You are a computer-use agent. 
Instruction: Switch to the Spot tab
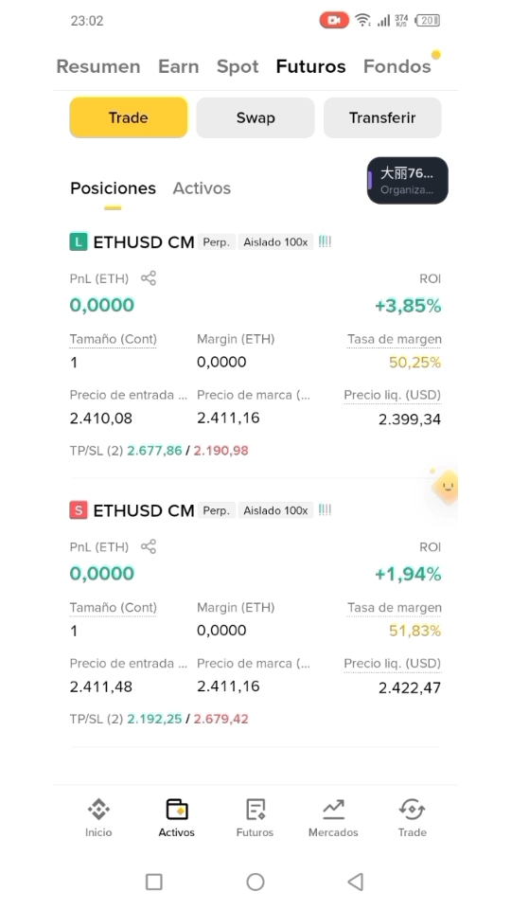(238, 66)
